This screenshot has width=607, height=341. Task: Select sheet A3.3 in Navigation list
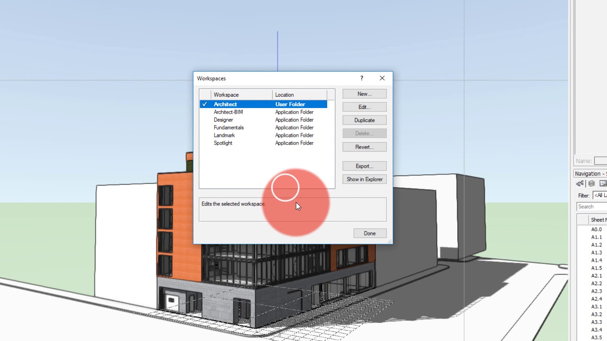(x=596, y=322)
